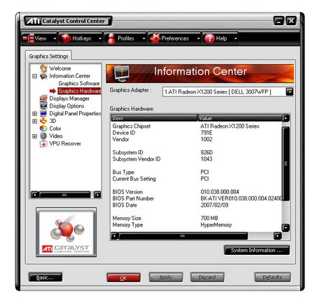315x301 pixels.
Task: Click the View toolbar icon
Action: [x=28, y=38]
